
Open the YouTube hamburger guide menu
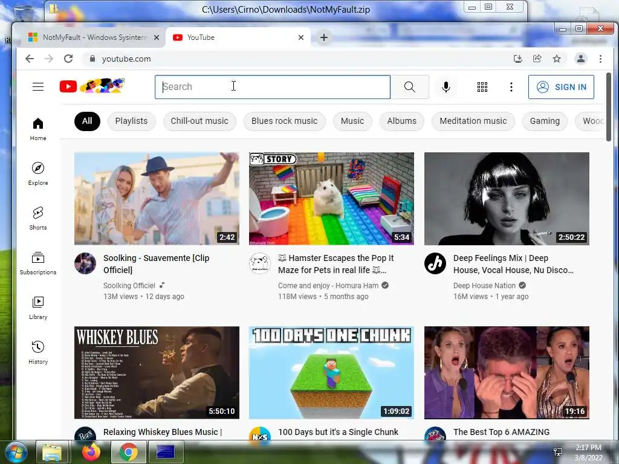coord(38,86)
